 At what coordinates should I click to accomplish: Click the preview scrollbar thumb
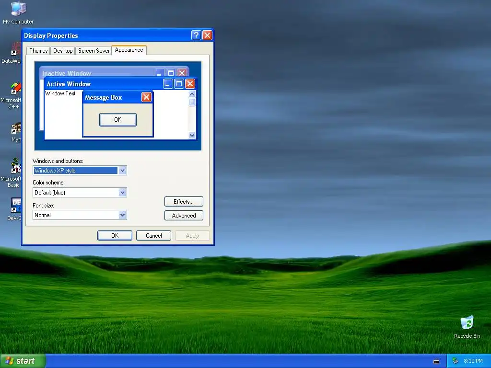(192, 102)
